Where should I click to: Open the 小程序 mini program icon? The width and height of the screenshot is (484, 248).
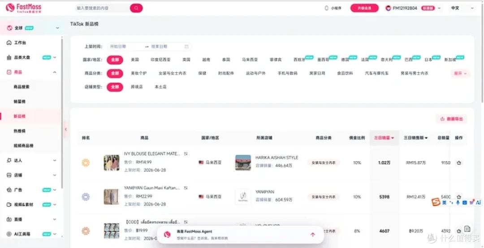(x=327, y=9)
